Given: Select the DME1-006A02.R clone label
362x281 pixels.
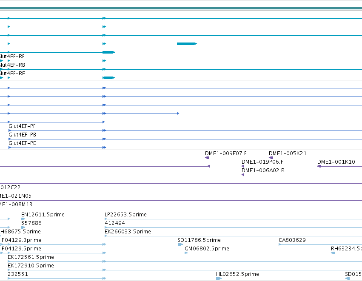Looking at the screenshot, I should pos(263,170).
